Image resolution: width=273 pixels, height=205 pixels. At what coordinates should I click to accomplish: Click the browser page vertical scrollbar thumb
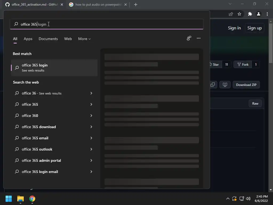(x=271, y=43)
